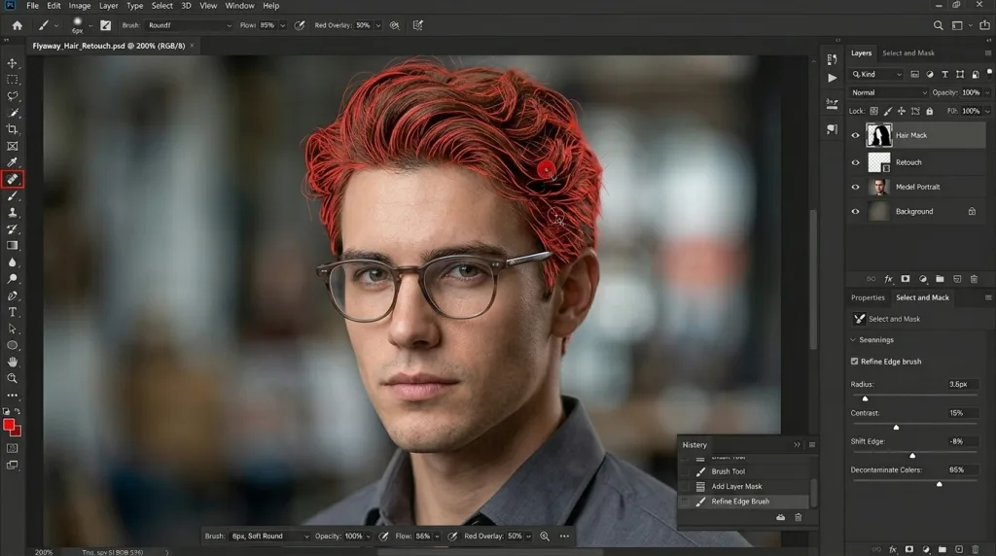Open search with magnifier icon top right
996x556 pixels.
[x=939, y=25]
